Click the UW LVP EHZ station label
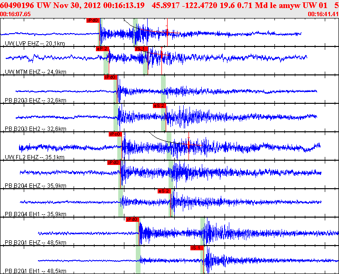This screenshot has width=339, height=274. 35,44
